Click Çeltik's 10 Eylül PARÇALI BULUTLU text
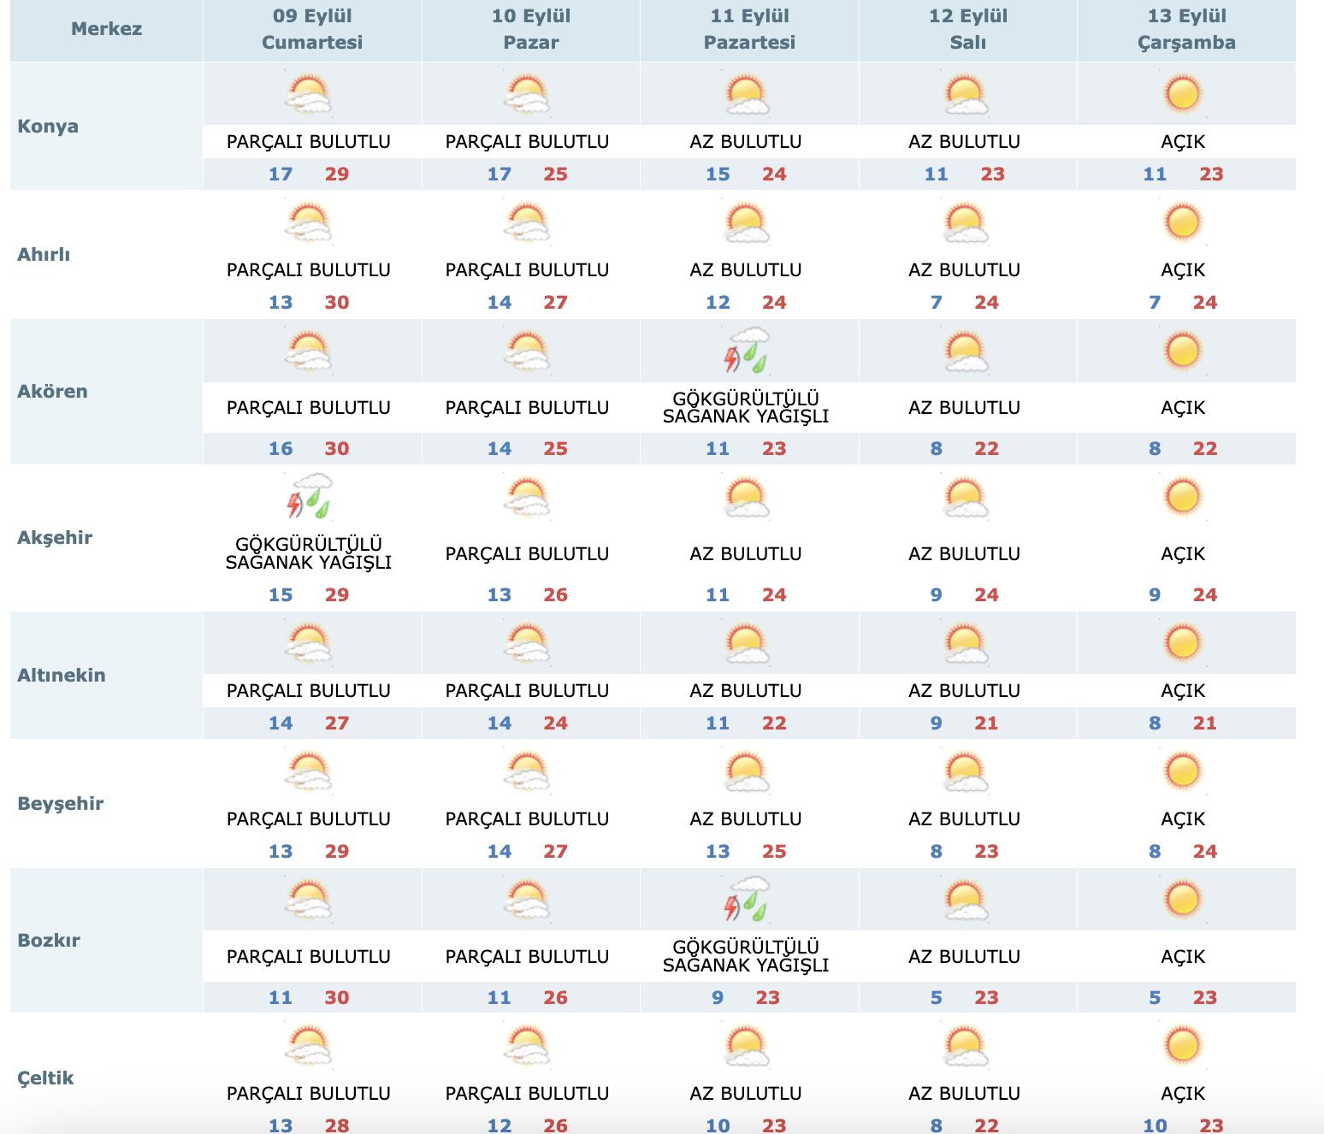The height and width of the screenshot is (1134, 1324). tap(527, 1094)
